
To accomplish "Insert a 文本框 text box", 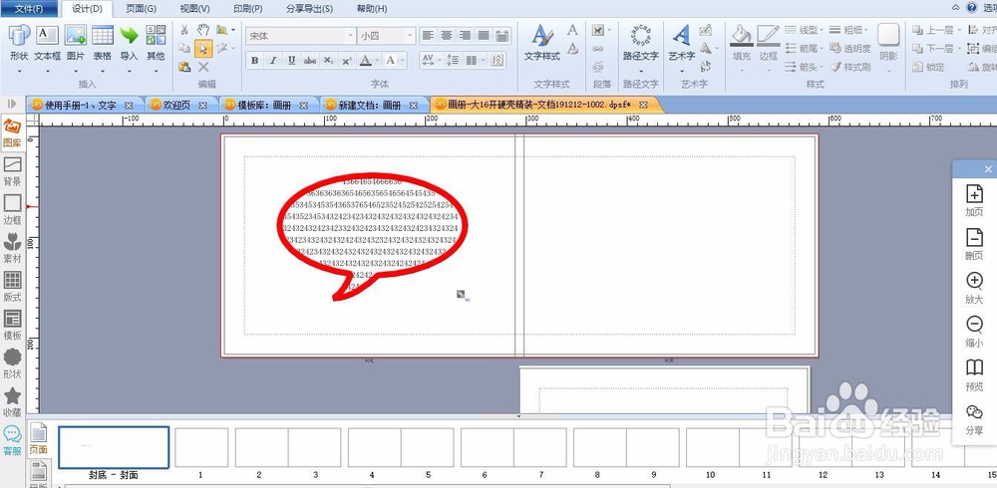I will pyautogui.click(x=47, y=43).
